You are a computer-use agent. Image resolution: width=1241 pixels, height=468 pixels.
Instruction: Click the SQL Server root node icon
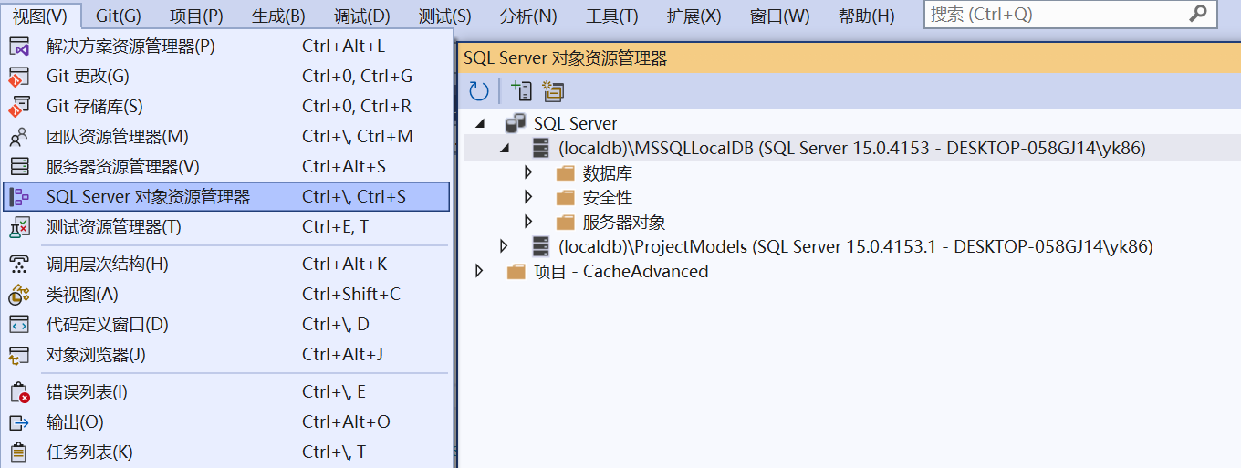pyautogui.click(x=516, y=123)
